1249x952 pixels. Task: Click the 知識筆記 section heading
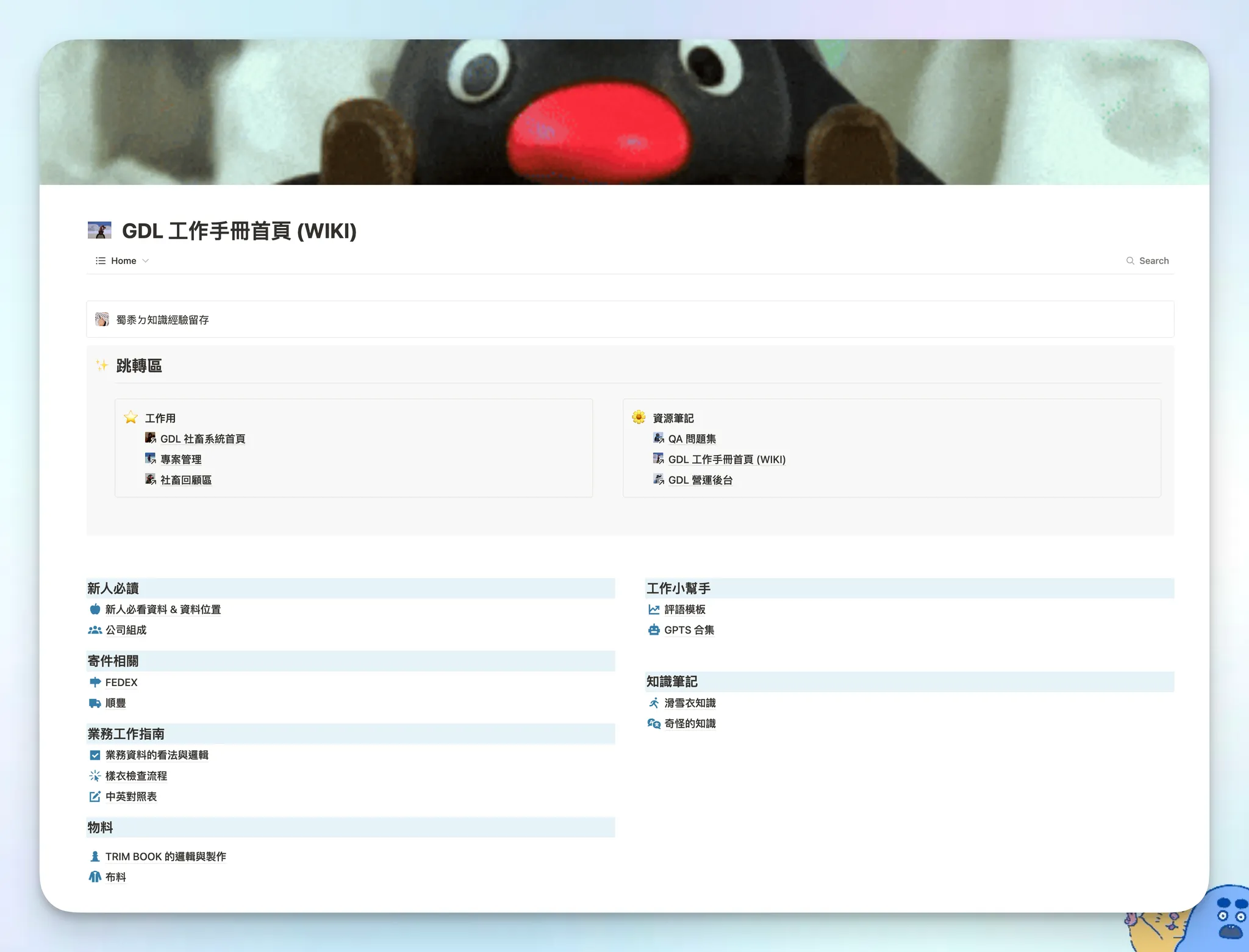[x=672, y=682]
